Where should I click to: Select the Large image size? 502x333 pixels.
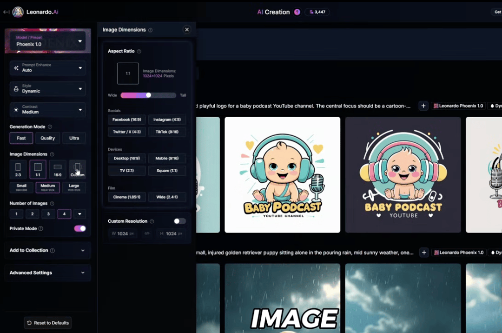tap(74, 187)
